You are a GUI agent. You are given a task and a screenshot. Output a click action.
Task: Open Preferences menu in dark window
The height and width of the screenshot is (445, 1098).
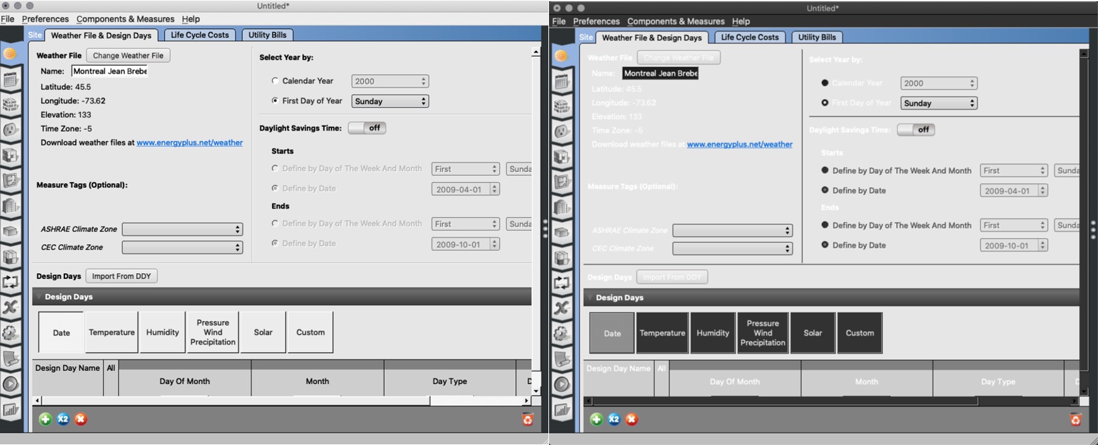point(596,21)
